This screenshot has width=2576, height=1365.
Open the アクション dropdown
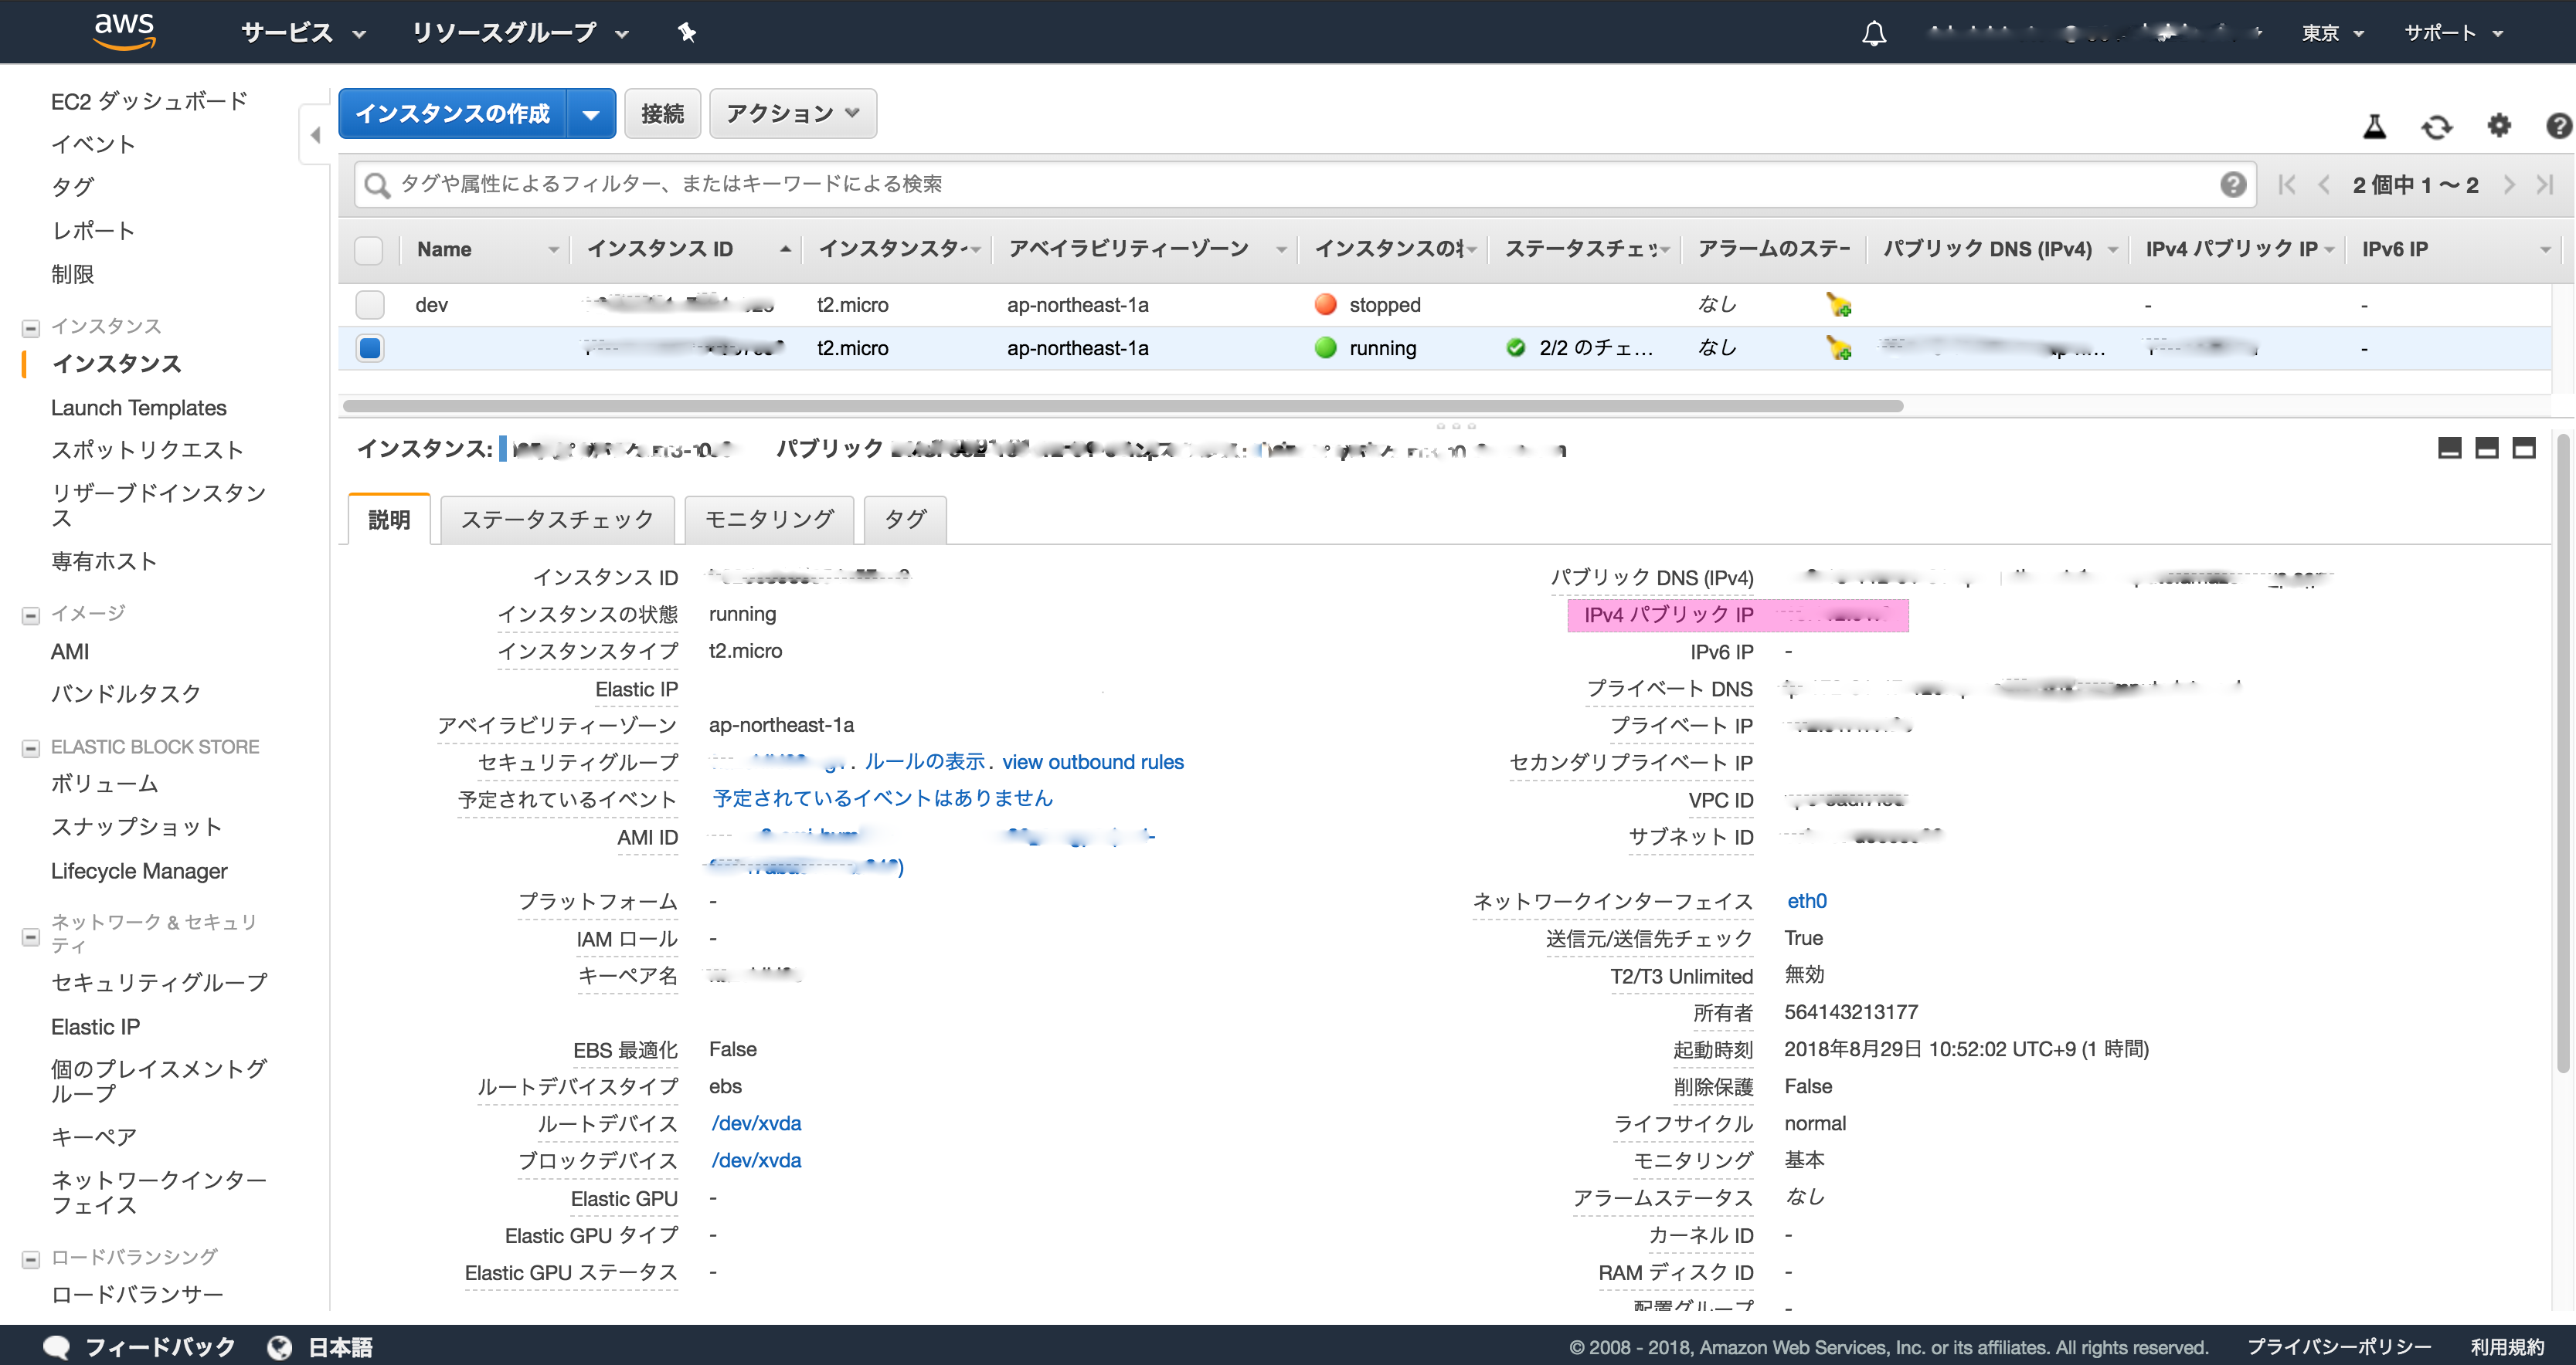(x=792, y=114)
